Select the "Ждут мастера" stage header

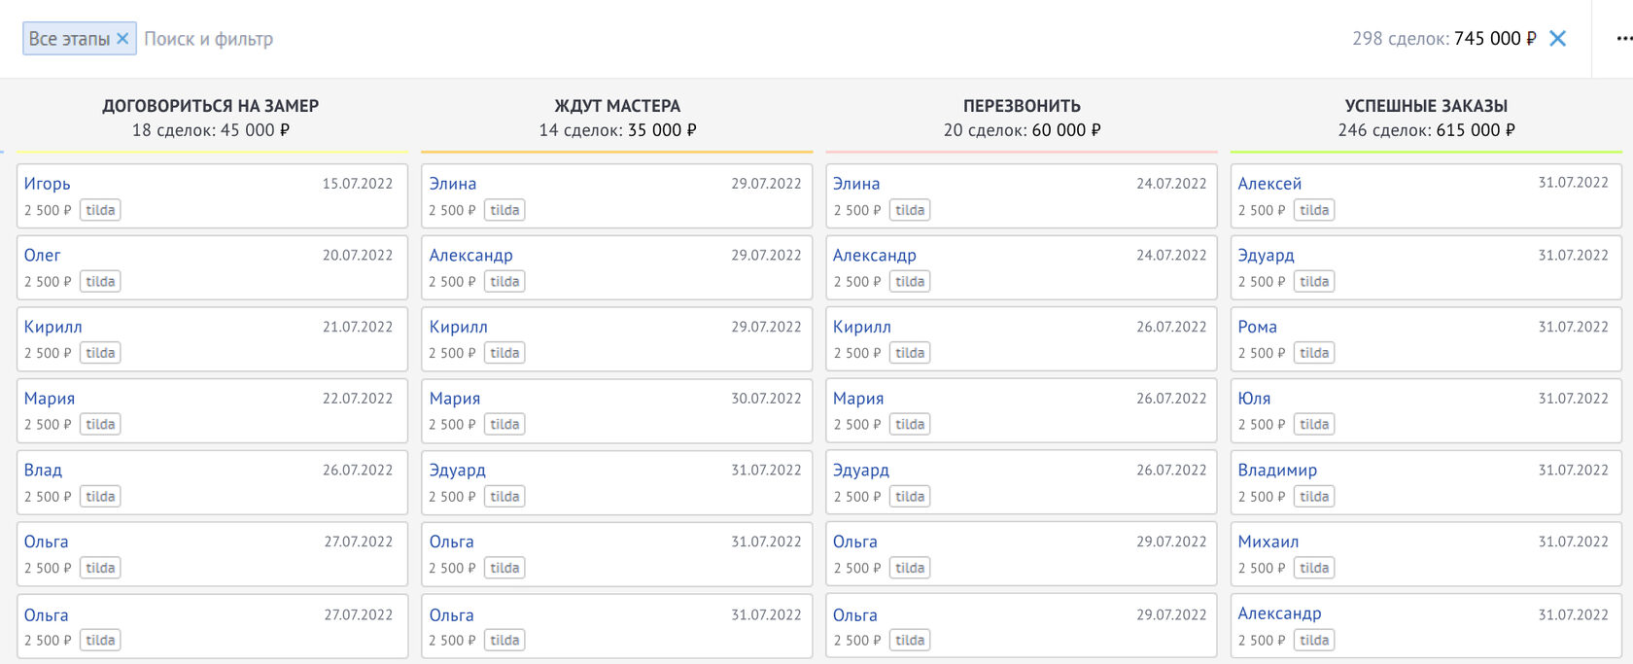point(617,106)
